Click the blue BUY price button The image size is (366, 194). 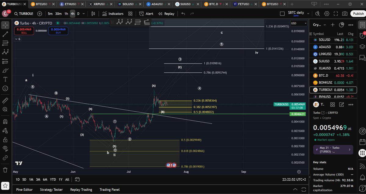pyautogui.click(x=58, y=31)
